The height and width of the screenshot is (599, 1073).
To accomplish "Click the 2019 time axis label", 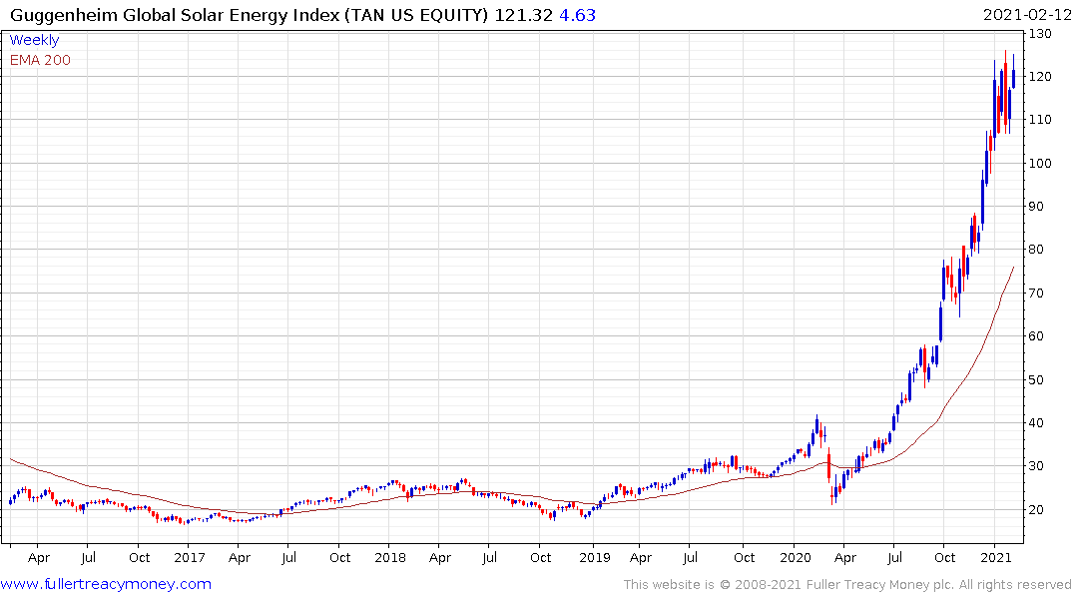I will 595,557.
